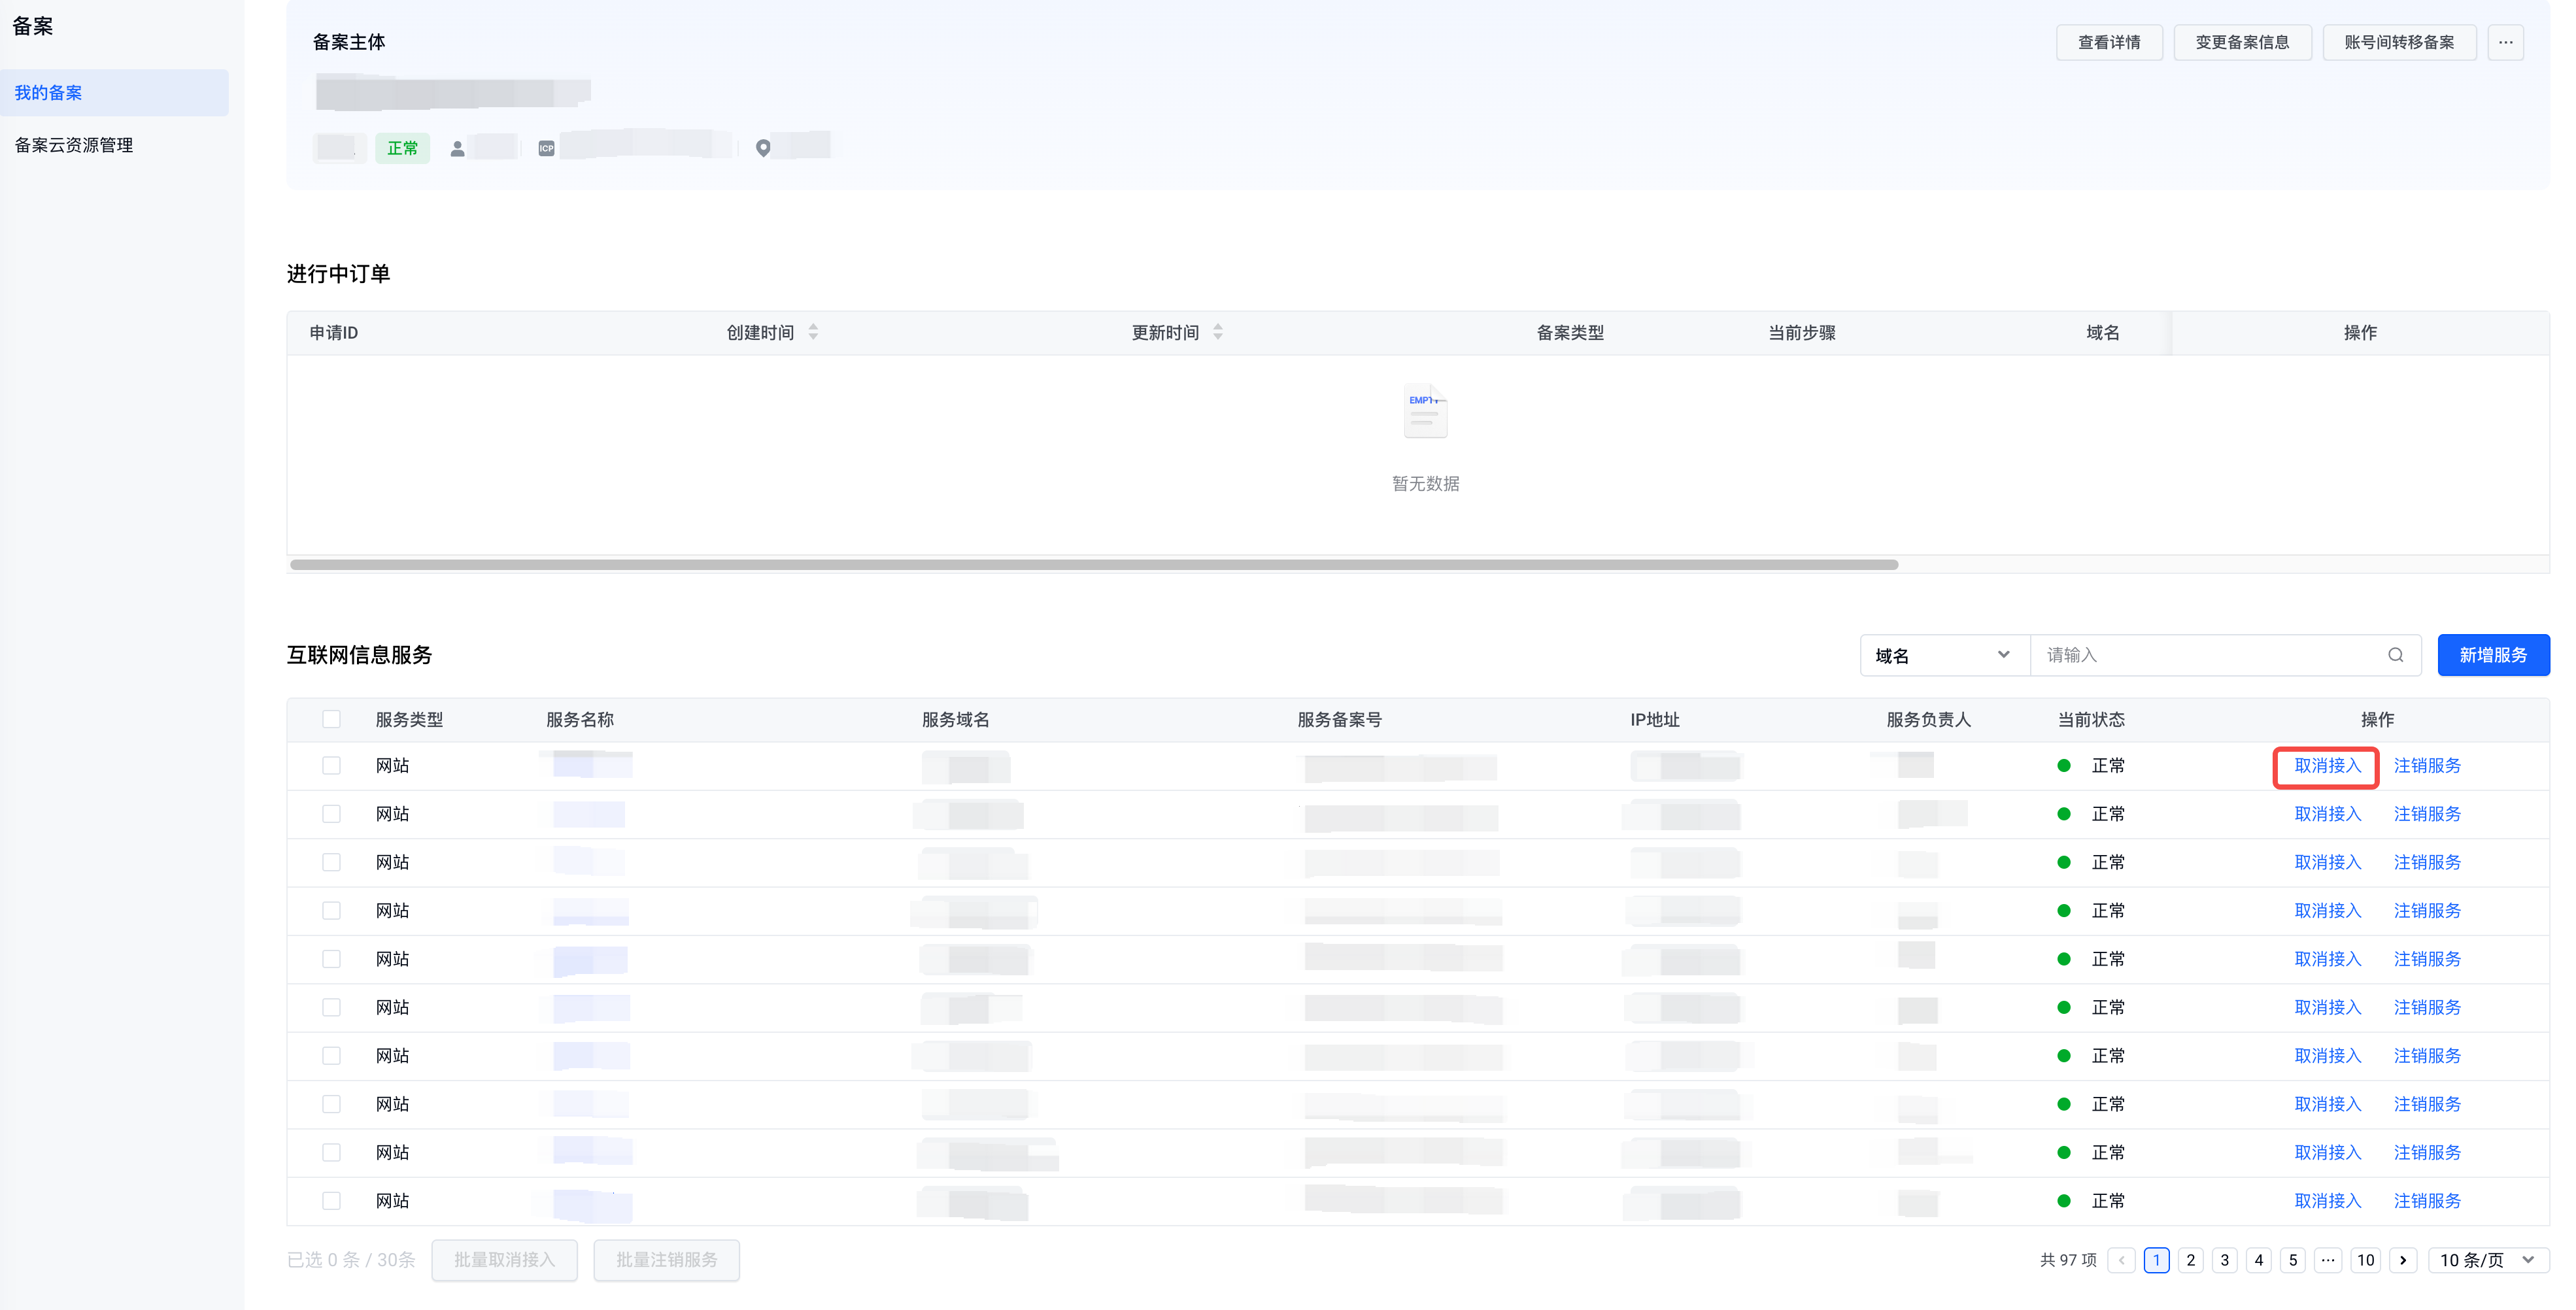Check the fifth 网站 row checkbox

tap(331, 959)
